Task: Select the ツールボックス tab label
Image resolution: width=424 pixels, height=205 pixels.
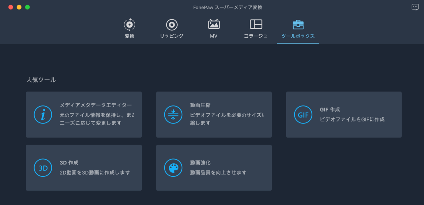Action: (298, 36)
